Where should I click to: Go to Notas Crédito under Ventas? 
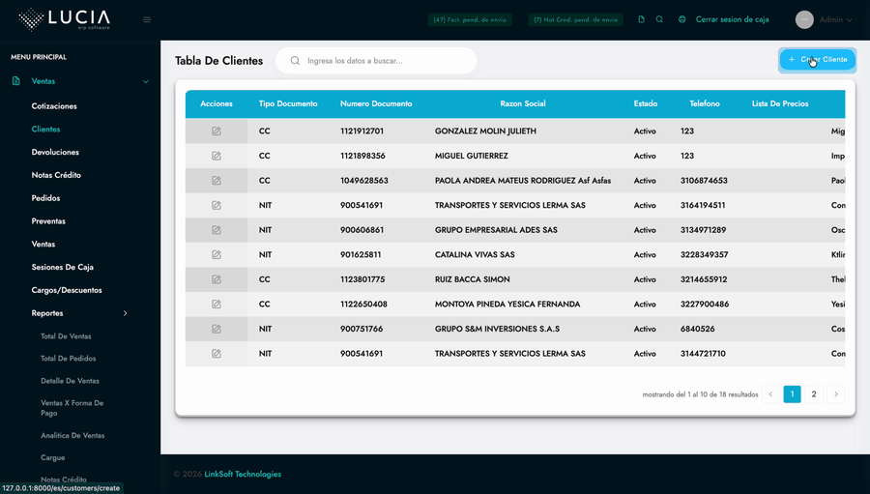click(x=56, y=175)
